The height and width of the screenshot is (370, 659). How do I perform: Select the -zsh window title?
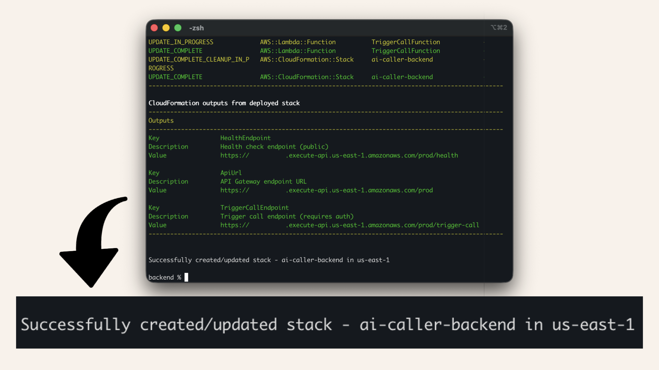pyautogui.click(x=196, y=28)
